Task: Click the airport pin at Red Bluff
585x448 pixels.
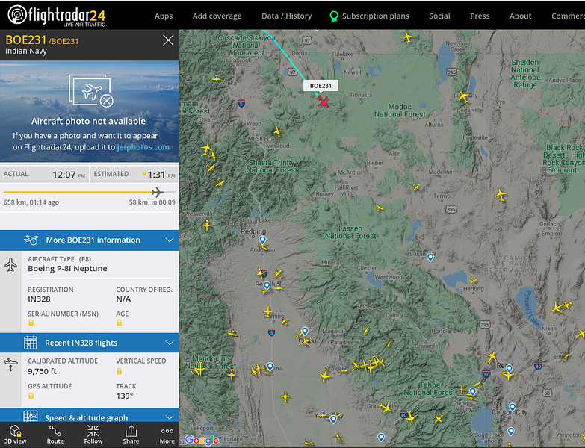Action: click(x=267, y=286)
